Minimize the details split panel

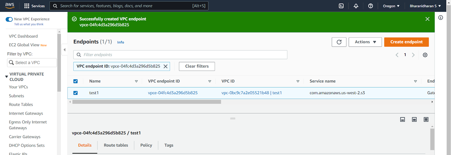tap(403, 120)
